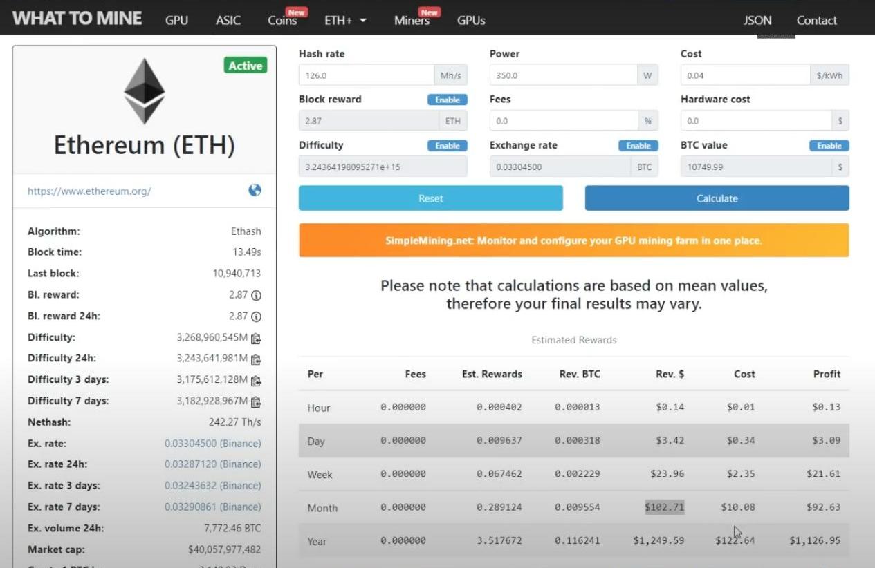Click the BTC value 10749.99 field
Image resolution: width=875 pixels, height=568 pixels.
tap(756, 167)
